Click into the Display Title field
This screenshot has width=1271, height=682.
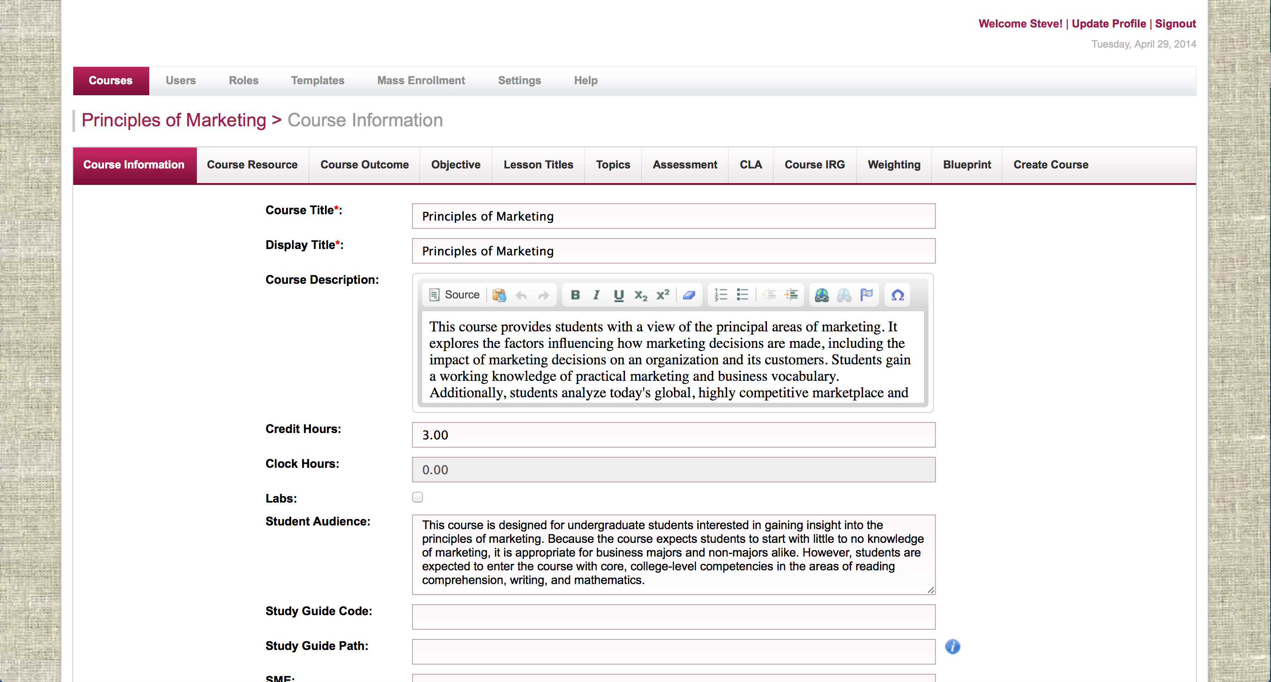tap(674, 251)
